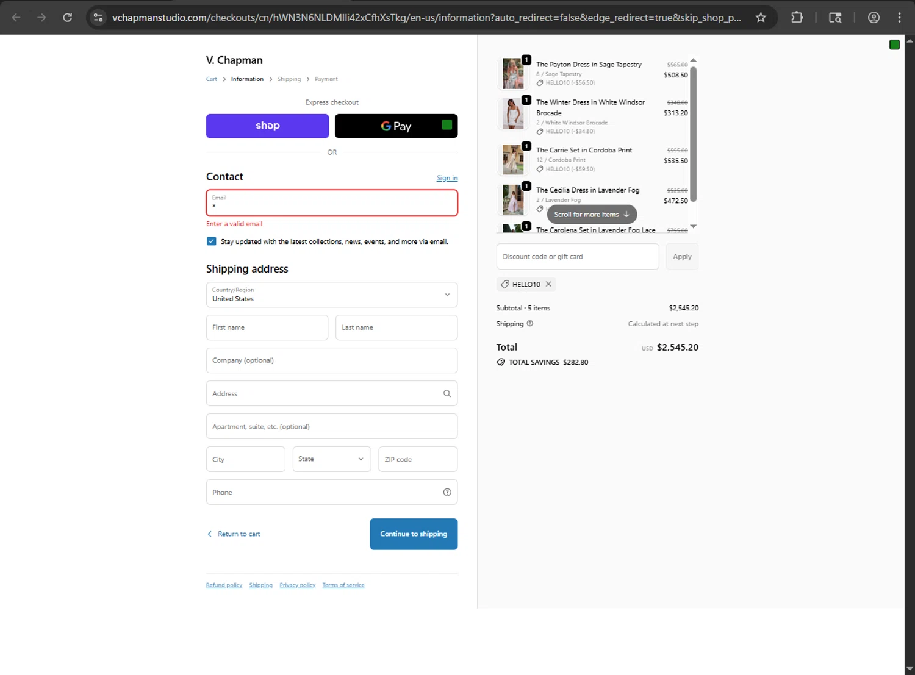
Task: Select the Shipping breadcrumb step
Action: click(289, 79)
